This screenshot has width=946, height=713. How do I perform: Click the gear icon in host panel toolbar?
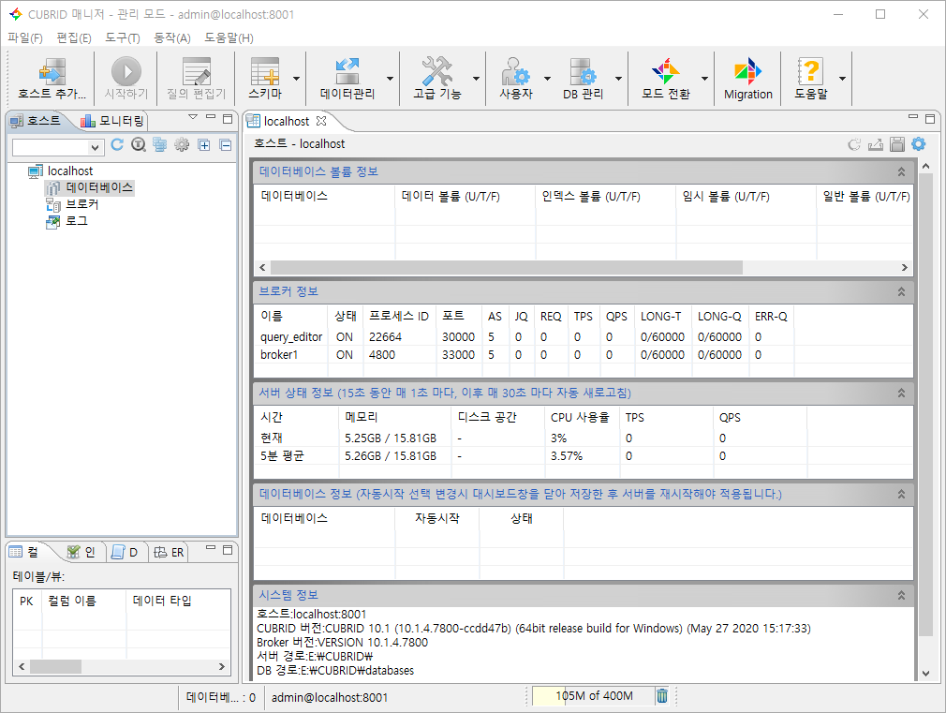(182, 144)
